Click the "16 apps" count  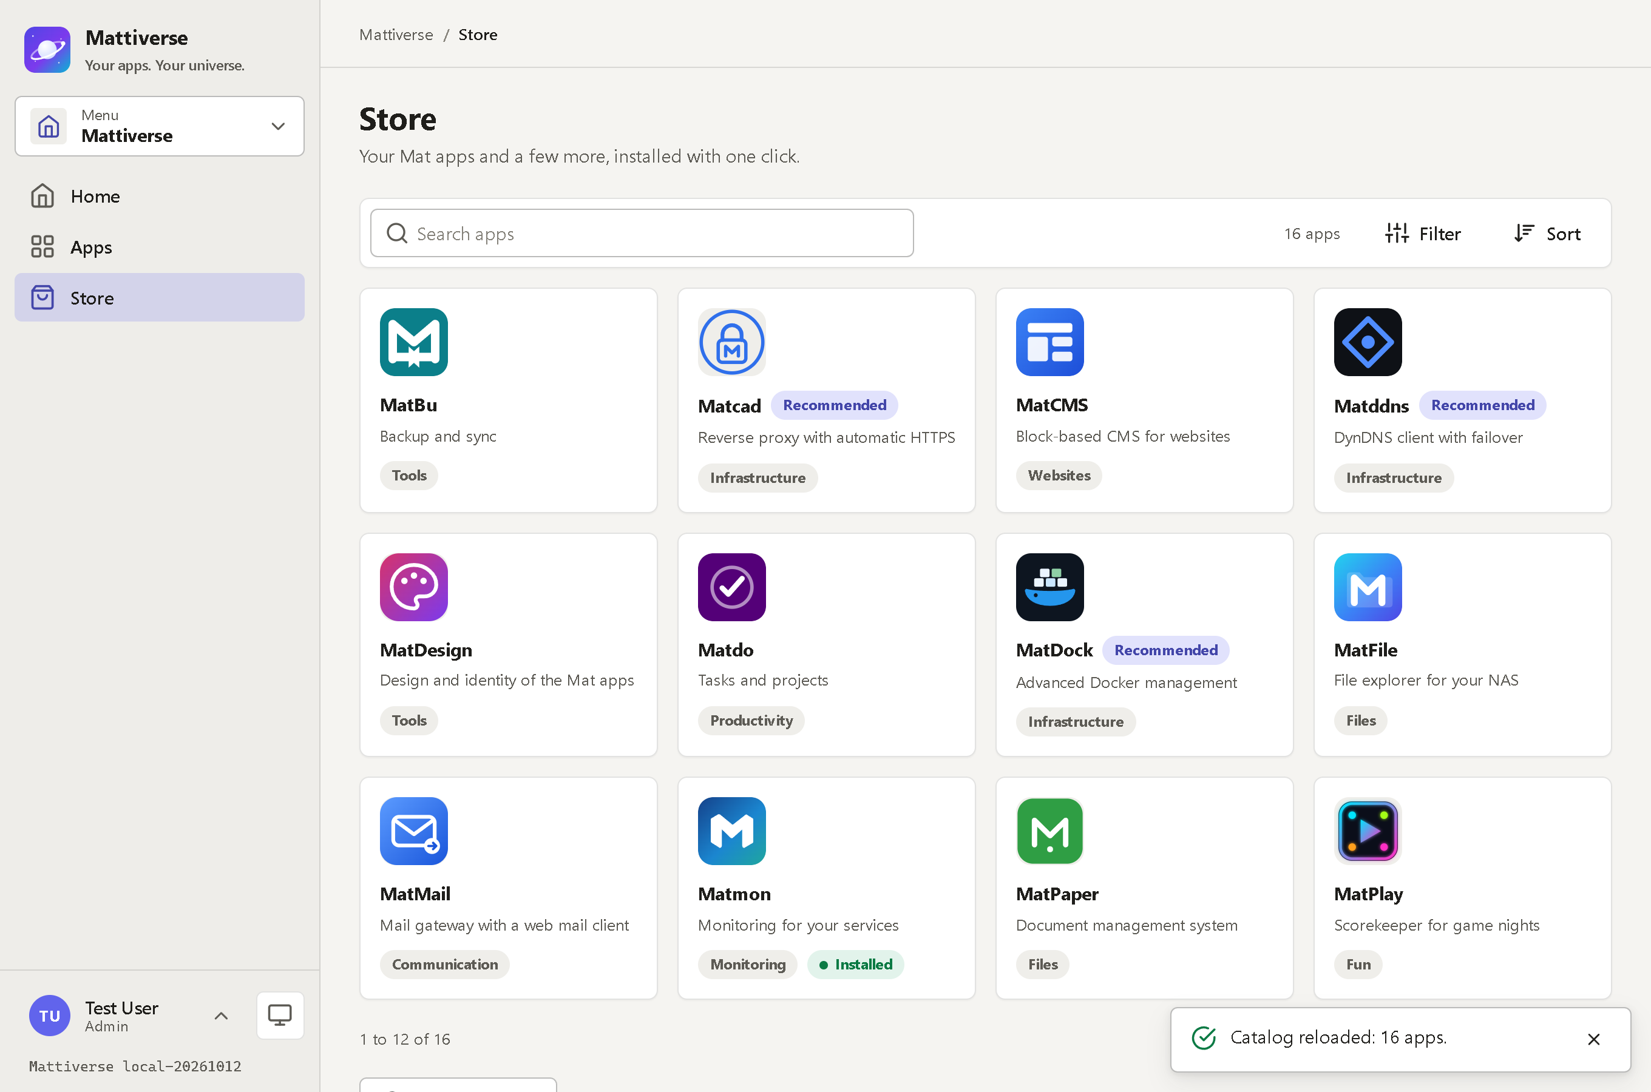(1312, 234)
